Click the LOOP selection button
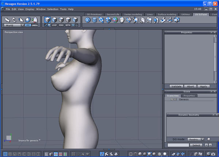The height and width of the screenshot is (157, 219). point(54,25)
